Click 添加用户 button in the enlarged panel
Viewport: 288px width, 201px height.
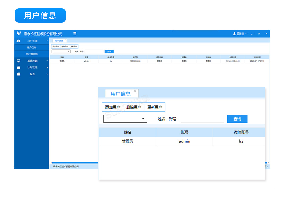tap(113, 107)
